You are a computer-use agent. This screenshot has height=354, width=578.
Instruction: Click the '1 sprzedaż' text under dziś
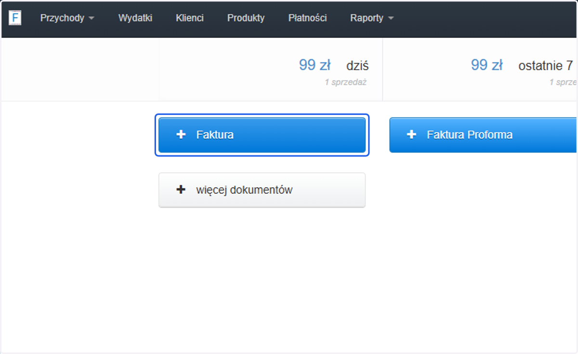(x=345, y=82)
